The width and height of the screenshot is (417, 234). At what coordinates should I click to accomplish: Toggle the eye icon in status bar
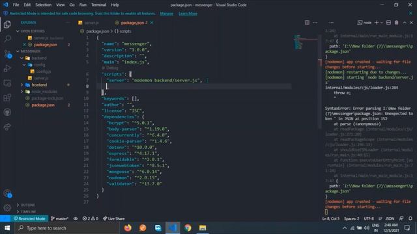(76, 218)
